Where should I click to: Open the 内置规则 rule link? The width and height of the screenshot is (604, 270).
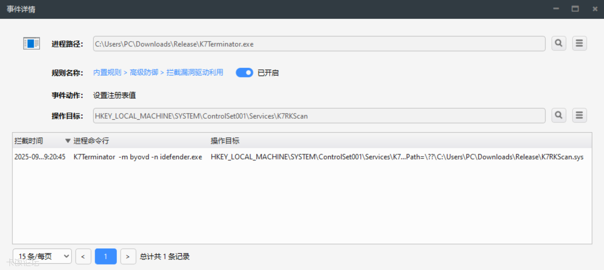(x=107, y=72)
